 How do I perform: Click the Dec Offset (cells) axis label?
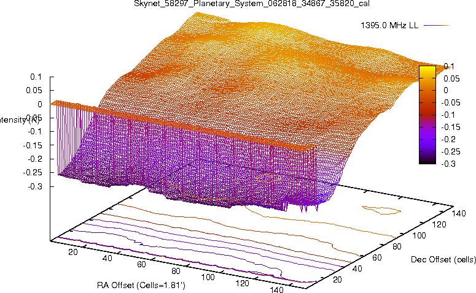tap(443, 259)
